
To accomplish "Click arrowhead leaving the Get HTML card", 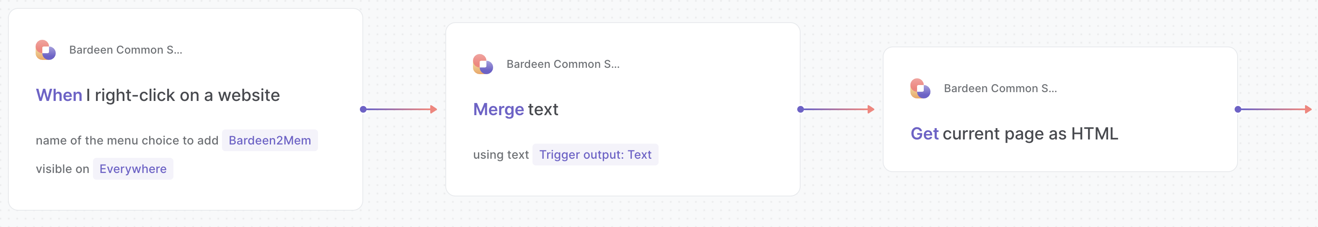I will click(x=1309, y=109).
